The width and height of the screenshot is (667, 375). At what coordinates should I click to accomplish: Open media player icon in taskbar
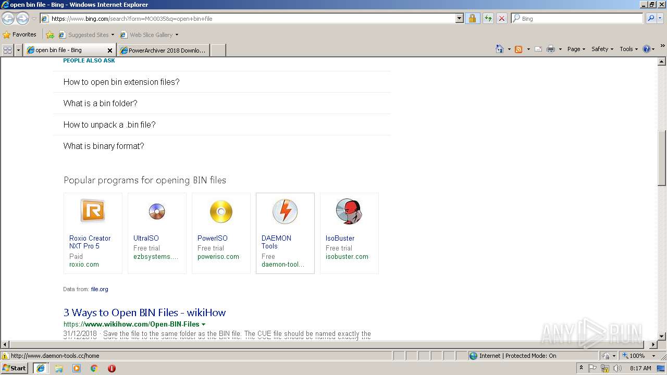77,368
